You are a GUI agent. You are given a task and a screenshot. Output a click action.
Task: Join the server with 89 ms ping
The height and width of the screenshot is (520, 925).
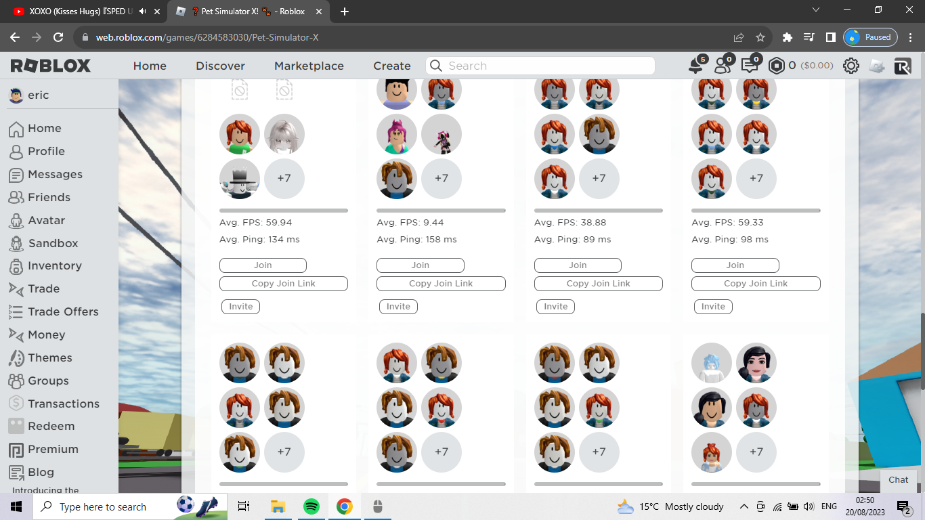pyautogui.click(x=578, y=265)
